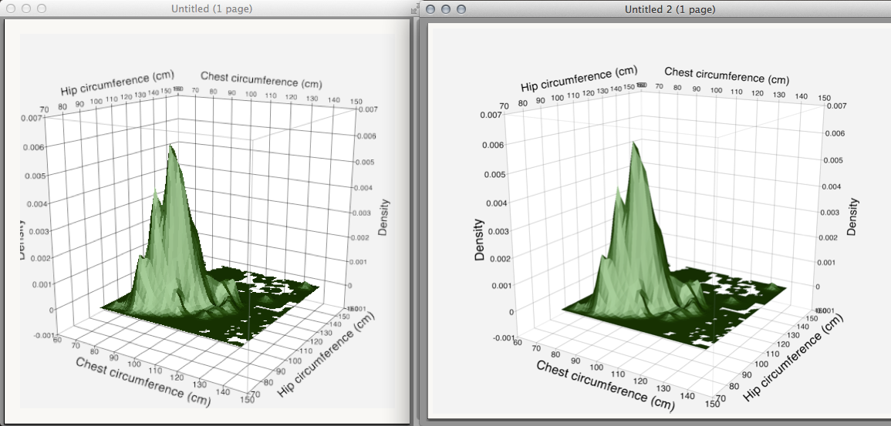Viewport: 891px width, 426px height.
Task: Click the "-0.001" tick in Untitled window
Action: click(x=46, y=335)
